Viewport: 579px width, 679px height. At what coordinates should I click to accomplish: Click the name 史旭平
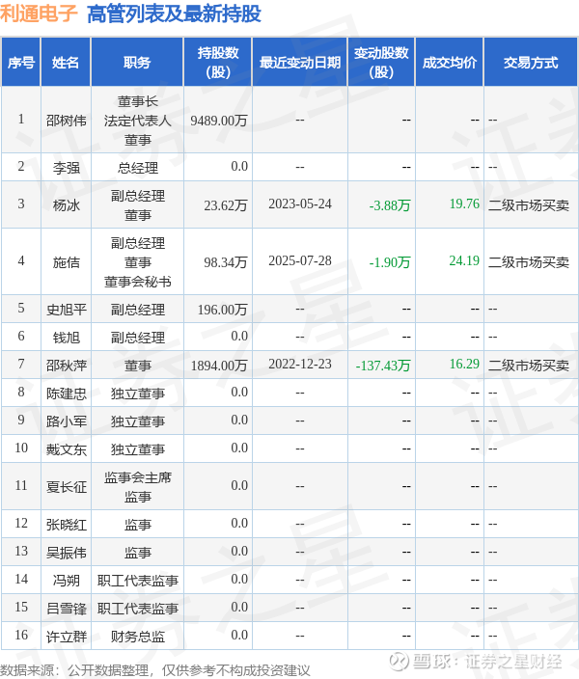pyautogui.click(x=66, y=310)
